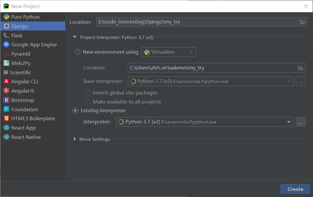This screenshot has height=197, width=313.
Task: Collapse the Project Interpreter section
Action: [75, 37]
